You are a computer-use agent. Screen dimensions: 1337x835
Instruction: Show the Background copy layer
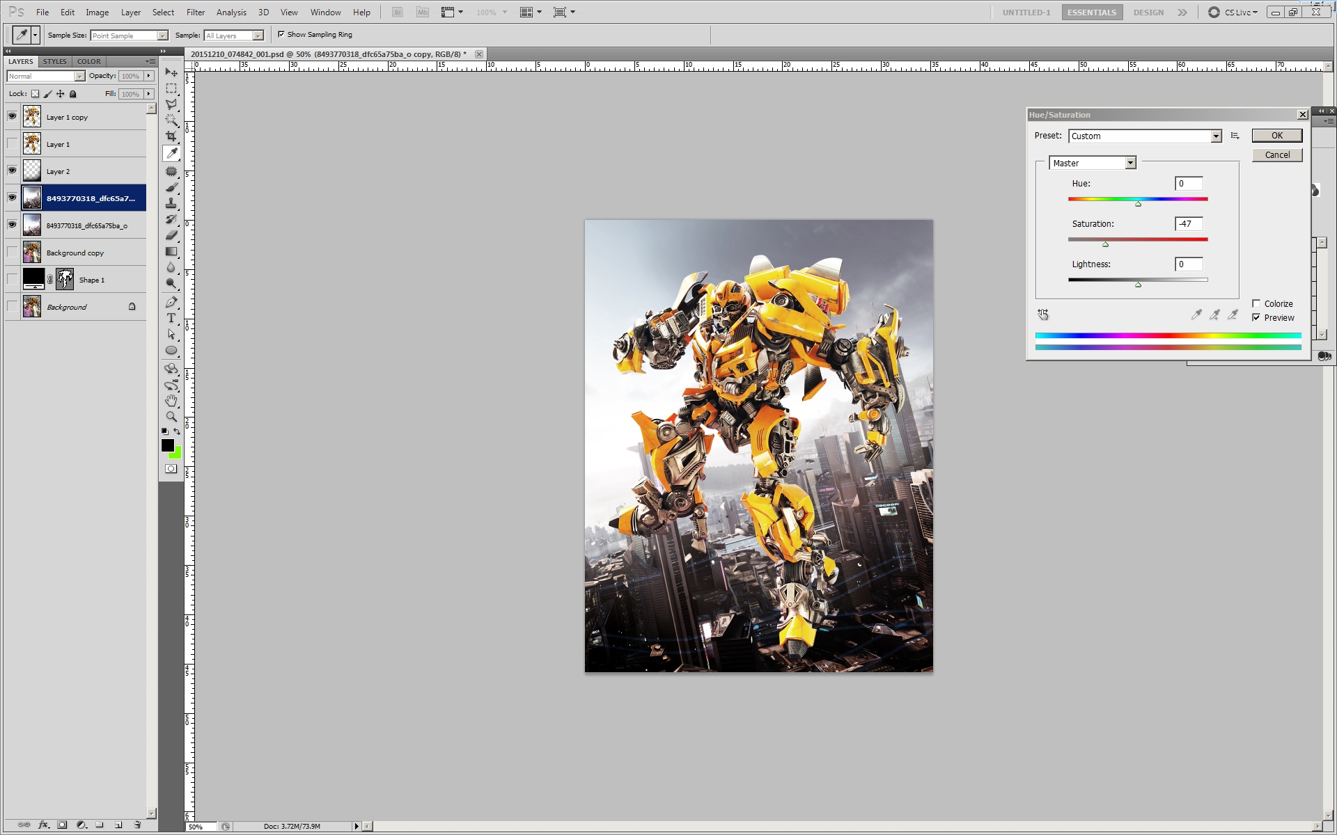click(x=12, y=252)
